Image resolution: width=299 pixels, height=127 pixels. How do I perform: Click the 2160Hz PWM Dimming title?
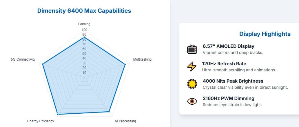[229, 98]
